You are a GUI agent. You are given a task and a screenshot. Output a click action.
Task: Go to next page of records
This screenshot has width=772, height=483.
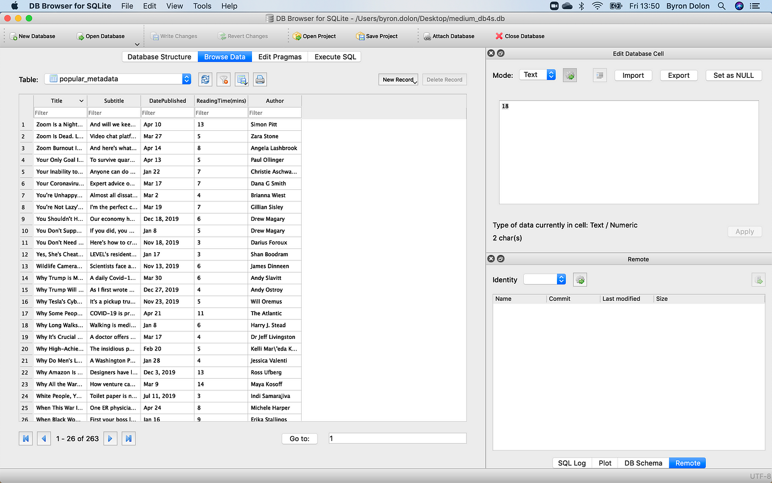[x=110, y=438]
